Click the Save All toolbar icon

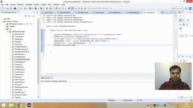(x=11, y=8)
